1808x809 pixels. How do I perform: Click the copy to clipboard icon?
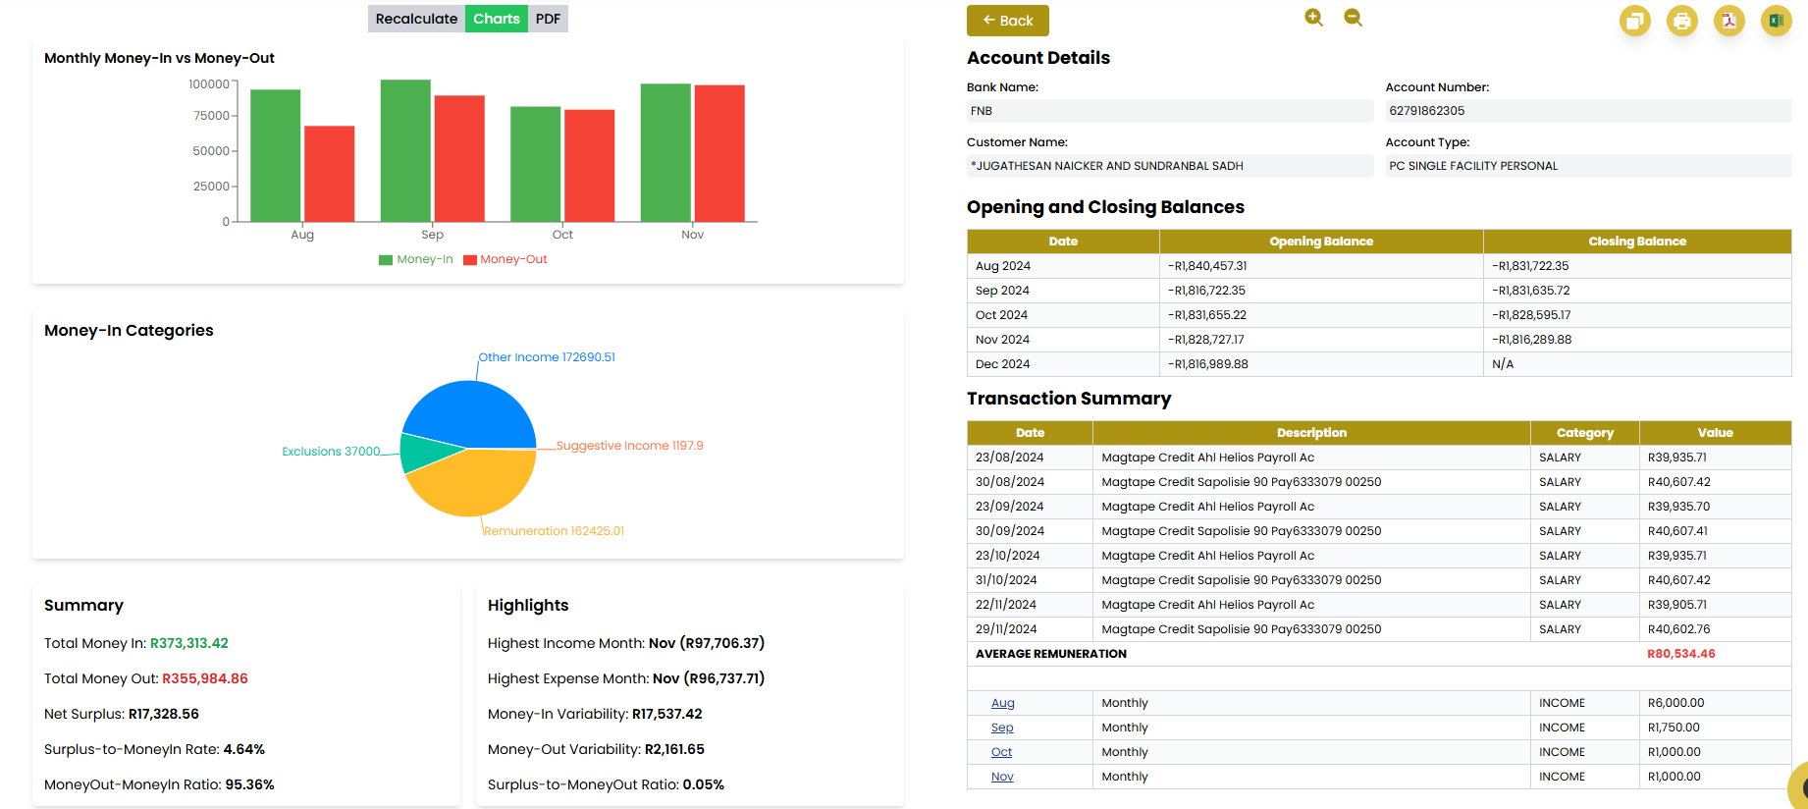[x=1634, y=21]
